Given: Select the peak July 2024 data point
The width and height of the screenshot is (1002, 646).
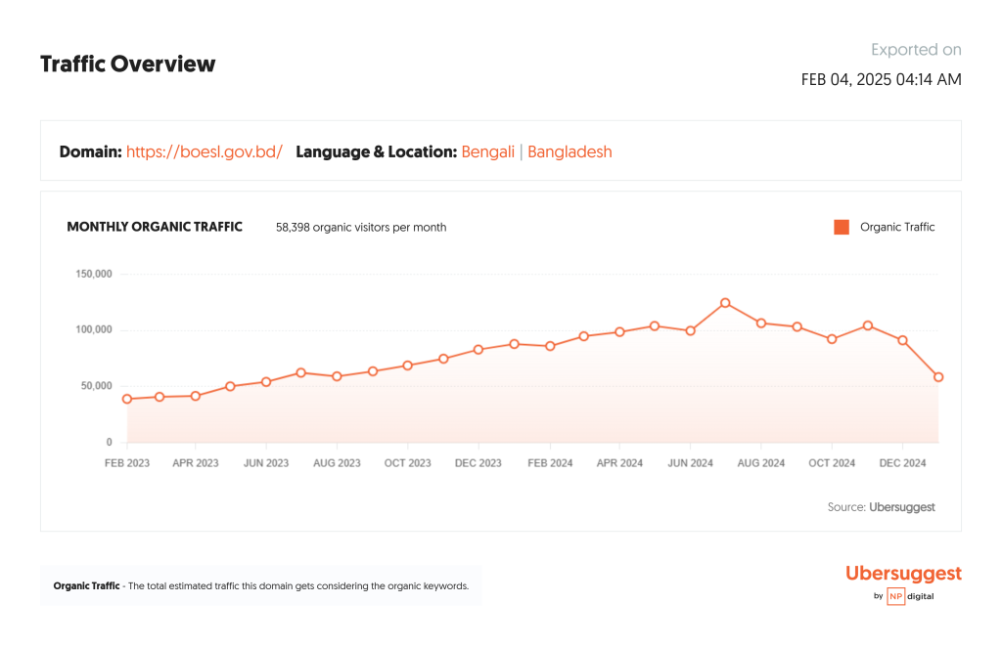Looking at the screenshot, I should pos(725,303).
